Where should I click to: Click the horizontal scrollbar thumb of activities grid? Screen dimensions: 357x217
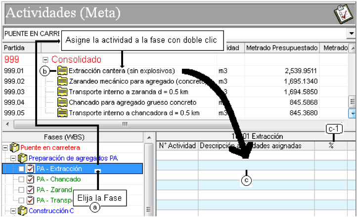tap(125, 124)
